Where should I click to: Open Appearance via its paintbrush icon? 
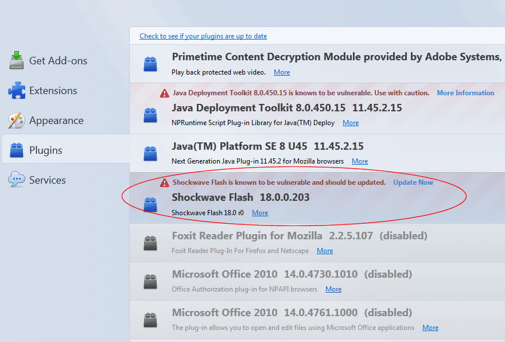click(17, 121)
